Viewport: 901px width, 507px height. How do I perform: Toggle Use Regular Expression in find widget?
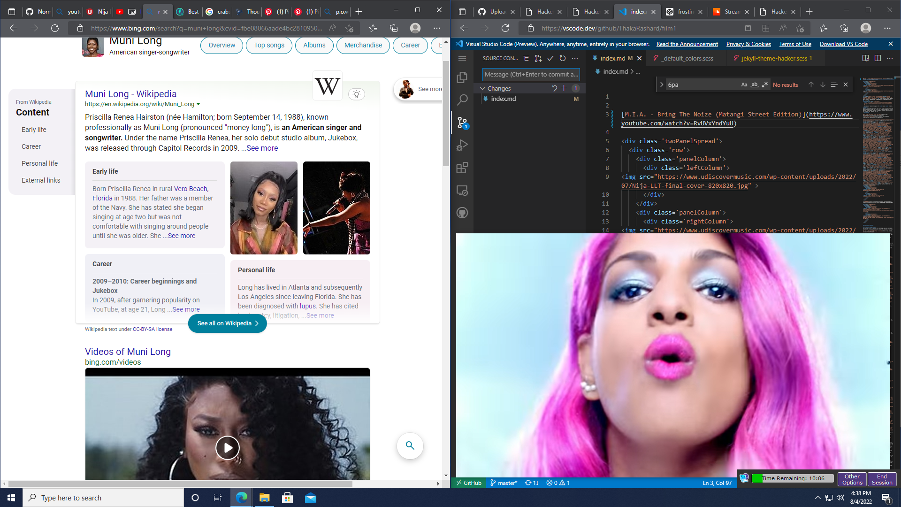(x=765, y=84)
